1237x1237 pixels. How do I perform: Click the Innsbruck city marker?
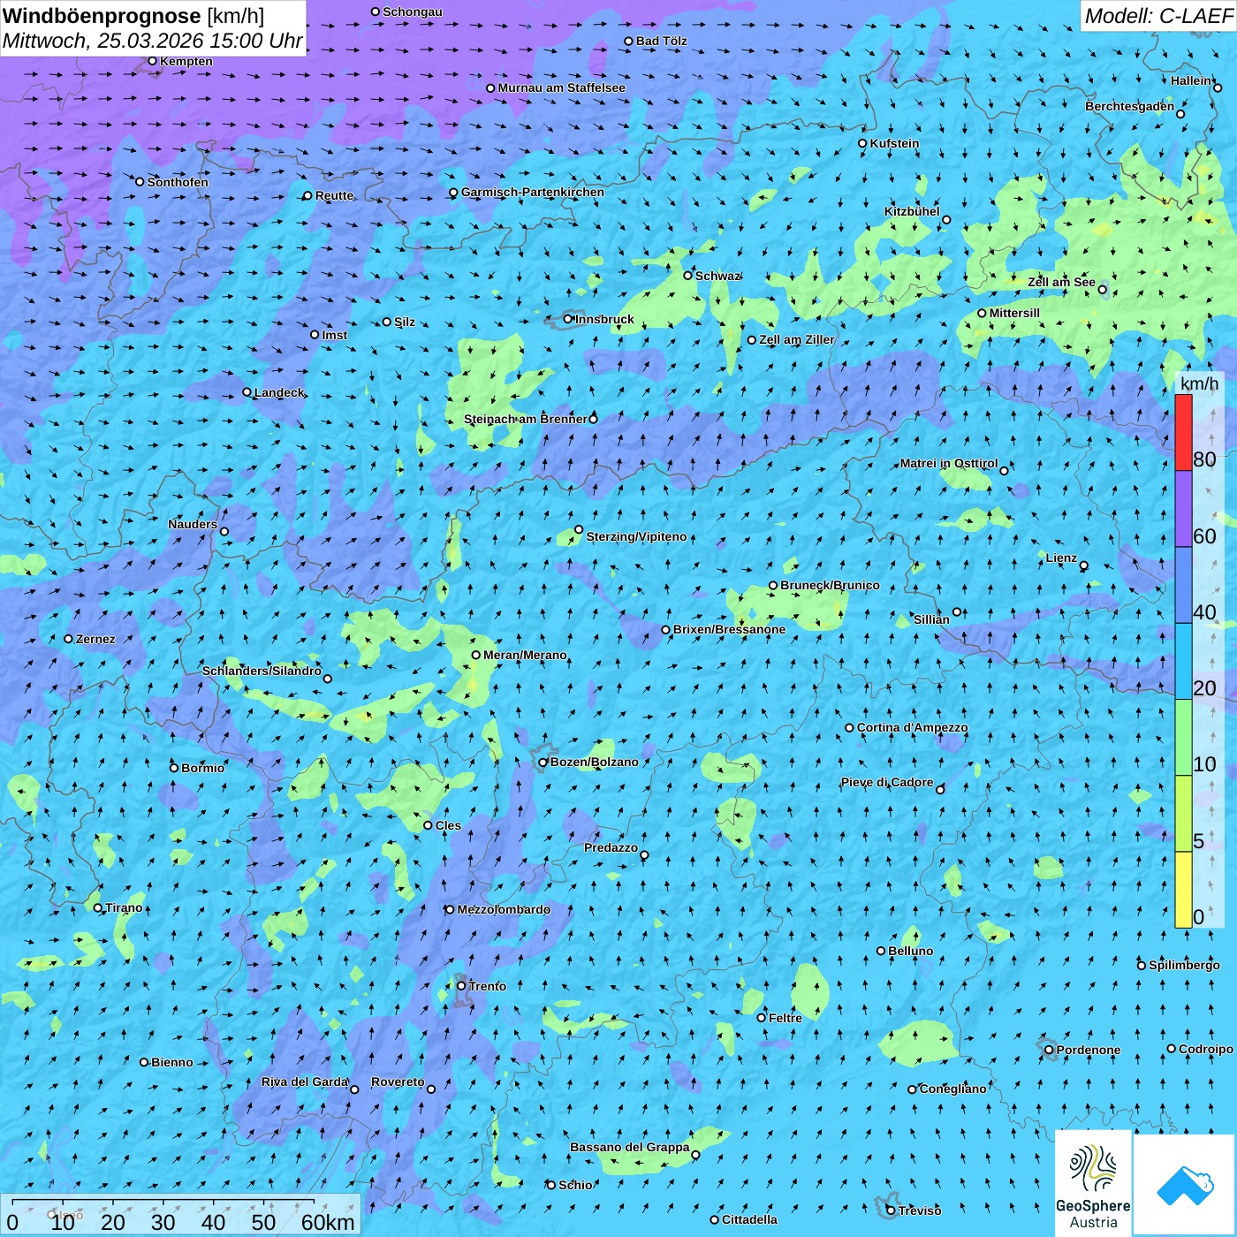tap(568, 319)
